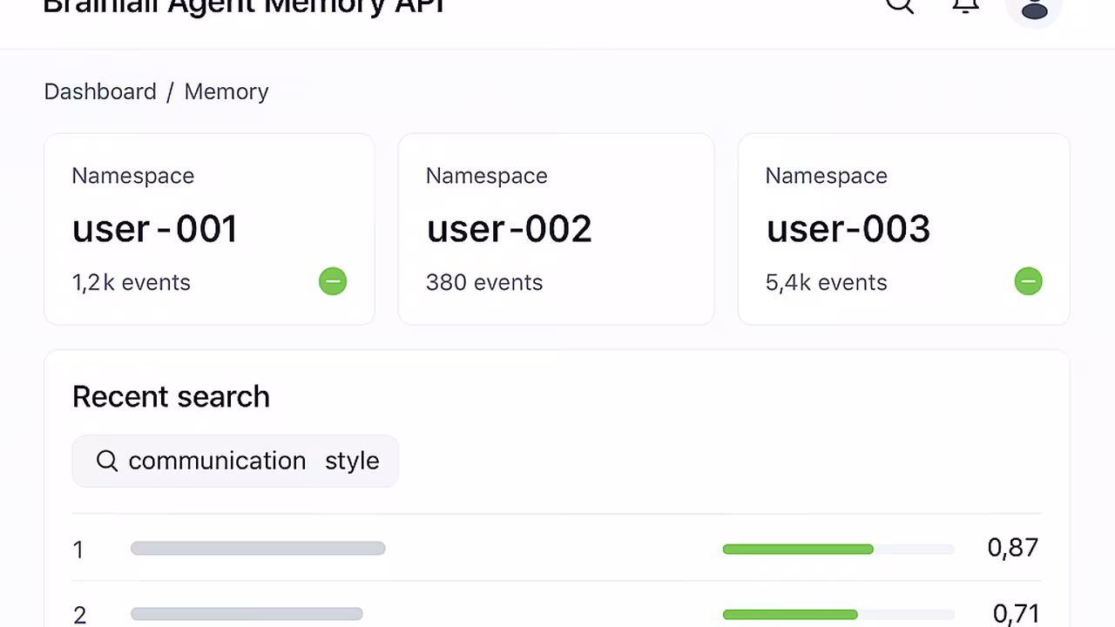
Task: Click the Brainfall Agent Memory API title
Action: click(244, 6)
